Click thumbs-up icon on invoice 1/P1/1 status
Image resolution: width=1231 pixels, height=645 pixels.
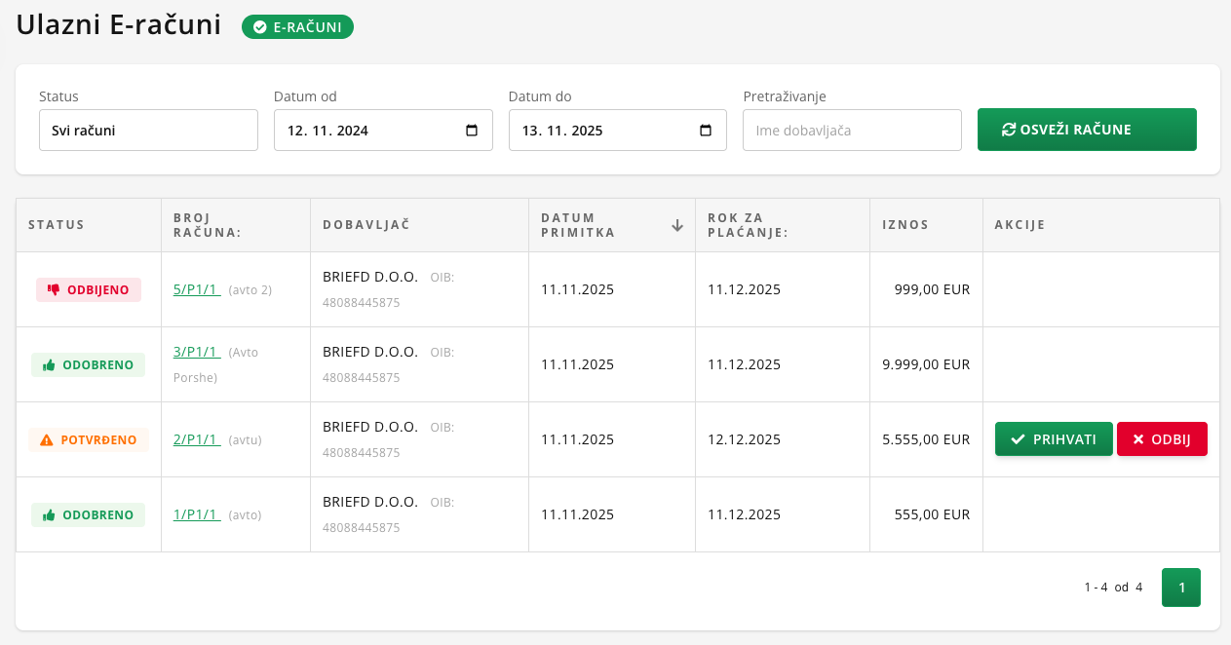coord(49,514)
